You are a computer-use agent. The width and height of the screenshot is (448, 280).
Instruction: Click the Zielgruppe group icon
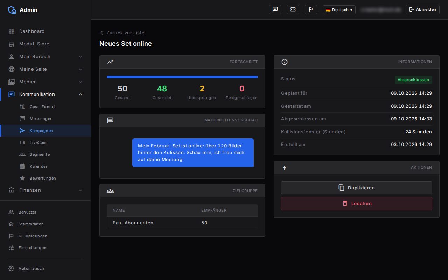pyautogui.click(x=110, y=191)
